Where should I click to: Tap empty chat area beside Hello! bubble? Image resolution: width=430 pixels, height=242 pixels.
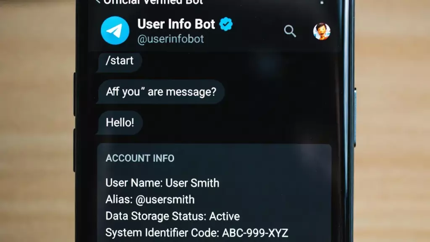pos(236,123)
